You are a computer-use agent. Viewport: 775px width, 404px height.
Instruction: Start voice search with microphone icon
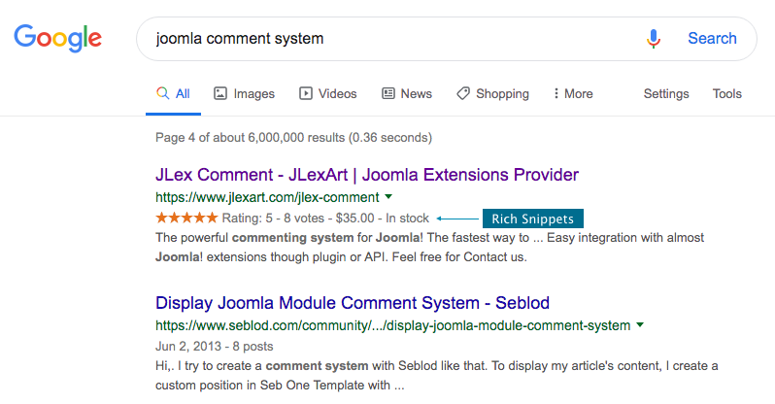point(654,39)
